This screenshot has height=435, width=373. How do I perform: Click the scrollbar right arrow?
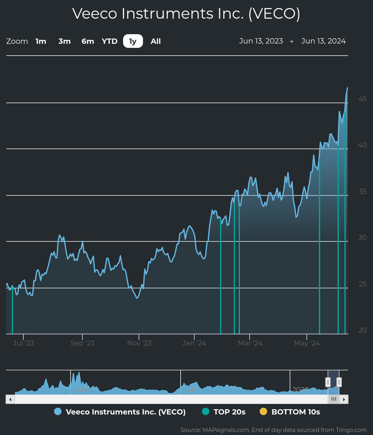click(344, 399)
